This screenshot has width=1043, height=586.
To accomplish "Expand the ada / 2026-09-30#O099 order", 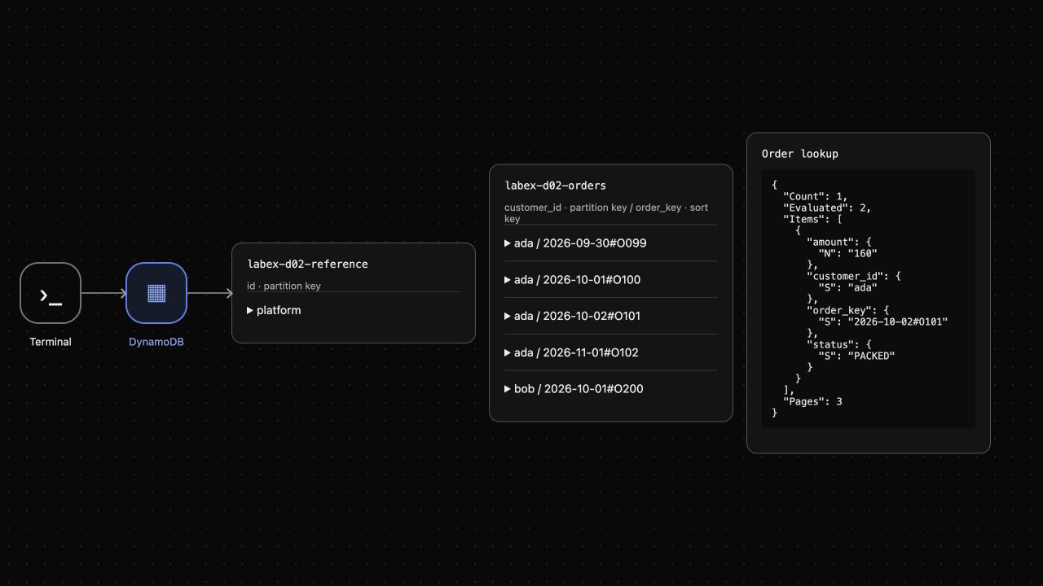I will coord(611,243).
